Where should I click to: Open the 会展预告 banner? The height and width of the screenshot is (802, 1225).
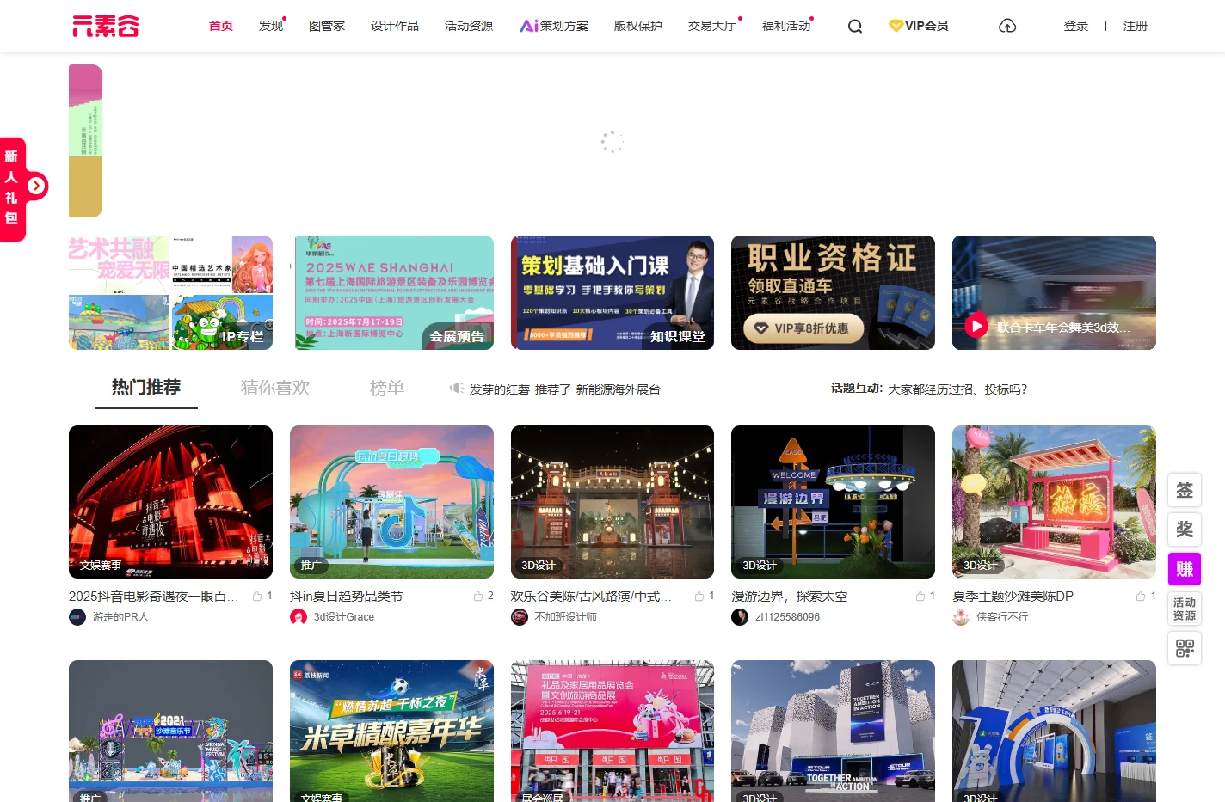tap(394, 292)
